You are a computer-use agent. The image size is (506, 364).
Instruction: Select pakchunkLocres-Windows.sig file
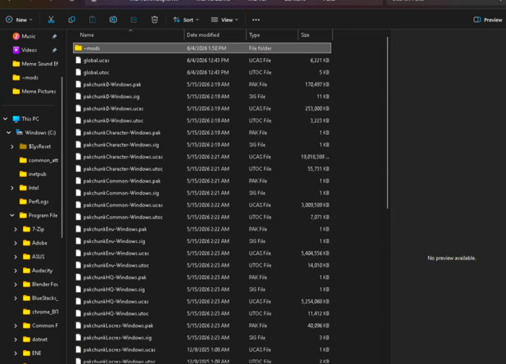click(x=202, y=338)
